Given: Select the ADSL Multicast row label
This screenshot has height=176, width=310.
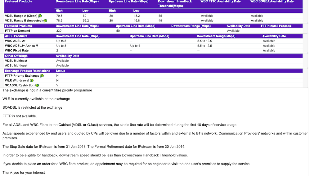Looking at the screenshot, I should tap(16, 65).
